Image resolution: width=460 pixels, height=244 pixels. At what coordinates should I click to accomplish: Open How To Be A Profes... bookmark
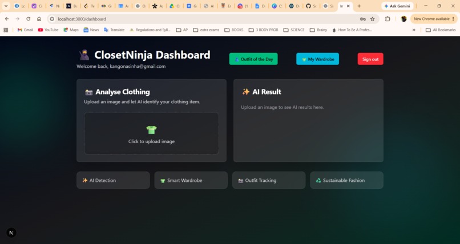(x=352, y=30)
